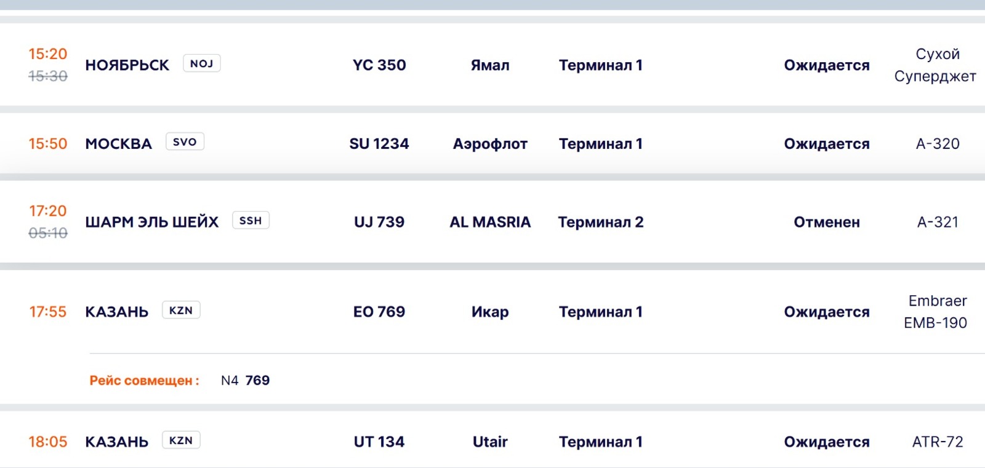Image resolution: width=985 pixels, height=468 pixels.
Task: Click the AL MASRIA airline name
Action: point(490,222)
